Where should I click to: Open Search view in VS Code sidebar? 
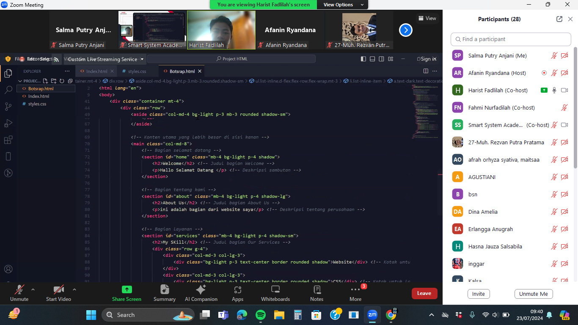(x=8, y=90)
